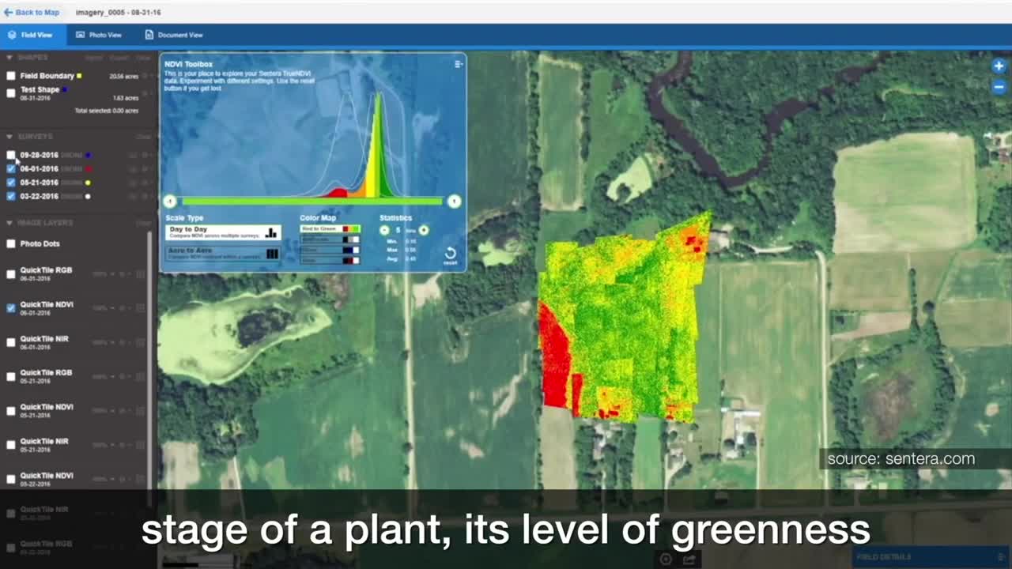
Task: Open the Photo View tab
Action: (99, 36)
